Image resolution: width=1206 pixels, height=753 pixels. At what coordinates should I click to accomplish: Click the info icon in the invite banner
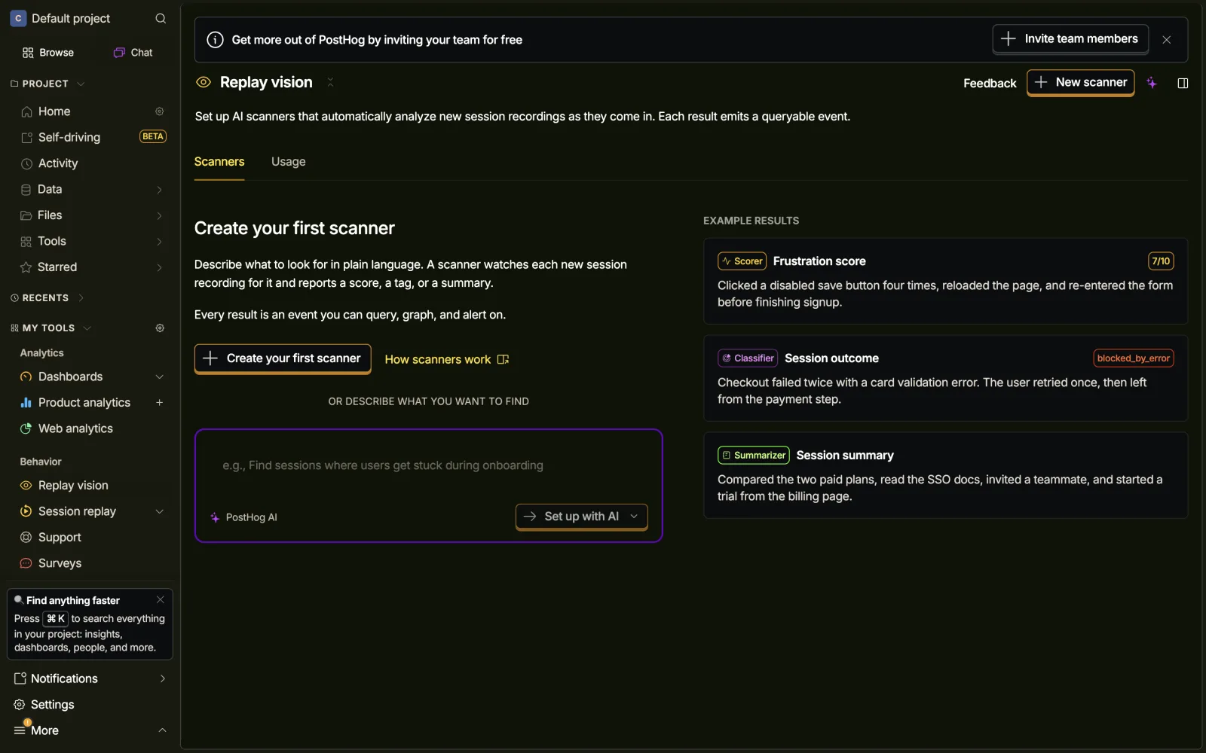point(215,40)
